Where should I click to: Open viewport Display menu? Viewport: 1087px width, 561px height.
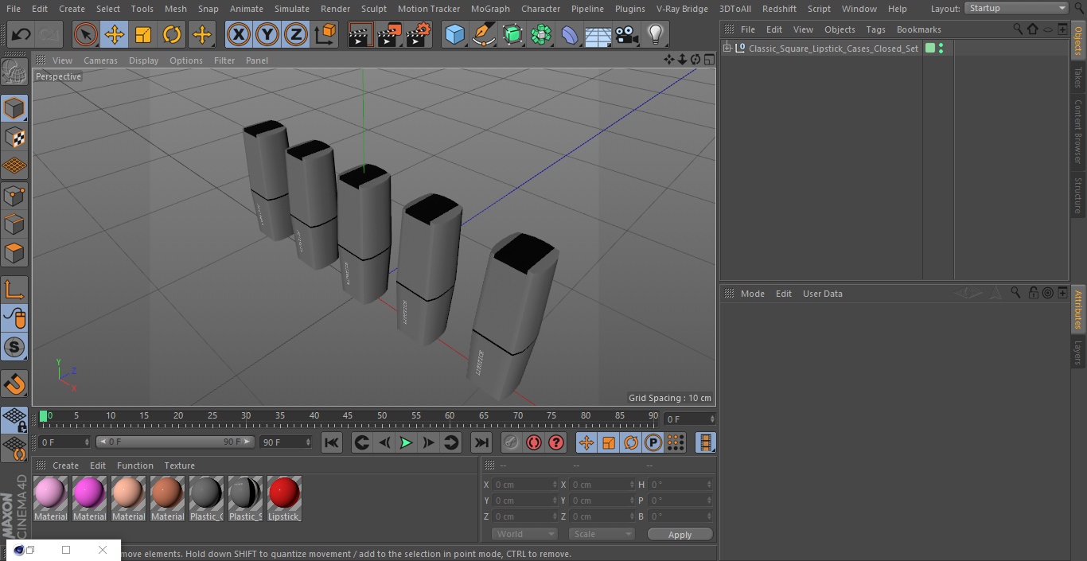143,60
